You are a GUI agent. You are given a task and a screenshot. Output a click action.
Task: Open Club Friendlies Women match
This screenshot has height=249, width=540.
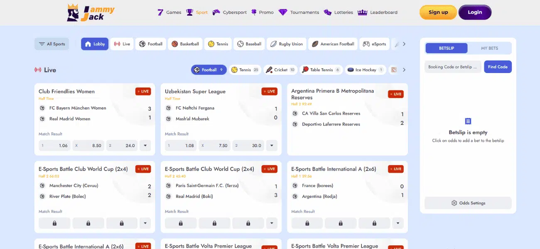(66, 91)
